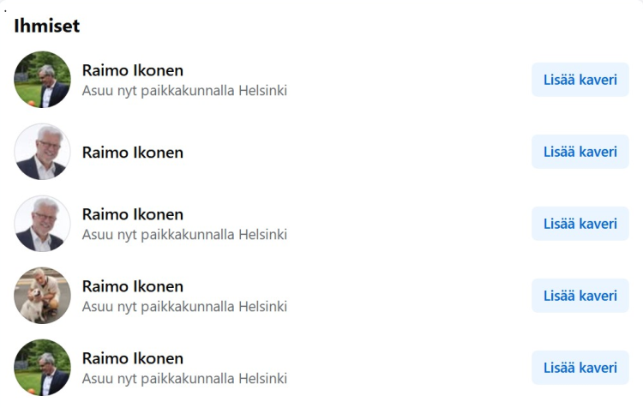Screen dimensions: 643x408
Task: Open the fifth result's profile picture
Action: [42, 368]
